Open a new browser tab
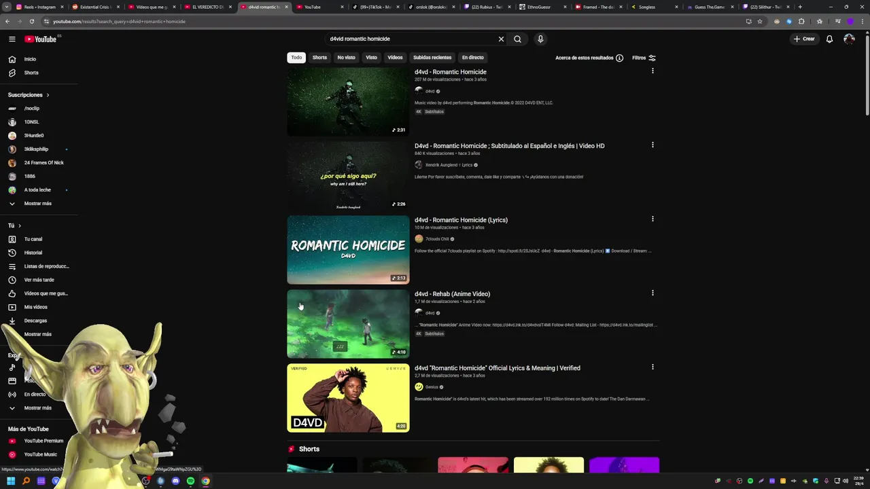Viewport: 870px width, 489px height. tap(800, 7)
